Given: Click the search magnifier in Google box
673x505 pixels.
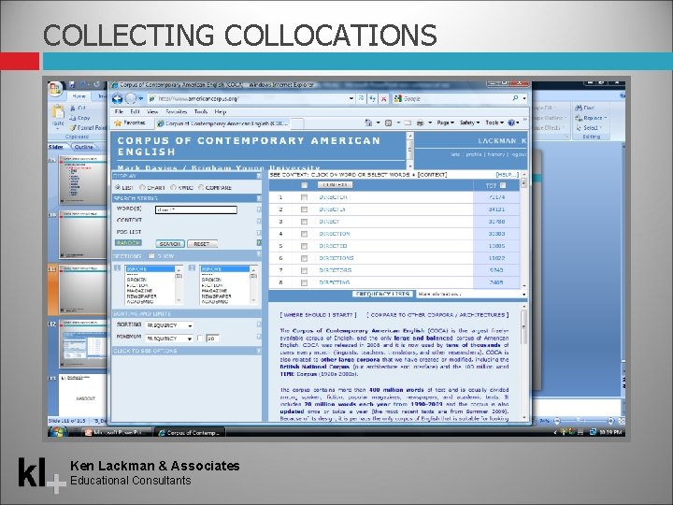Looking at the screenshot, I should coord(515,98).
